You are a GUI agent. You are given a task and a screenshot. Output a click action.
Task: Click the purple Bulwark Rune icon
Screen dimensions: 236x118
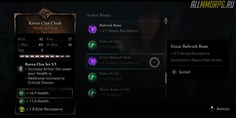point(92,29)
